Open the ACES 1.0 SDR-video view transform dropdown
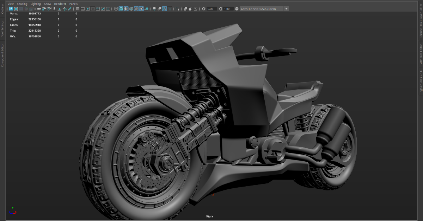The height and width of the screenshot is (221, 423). (x=264, y=9)
